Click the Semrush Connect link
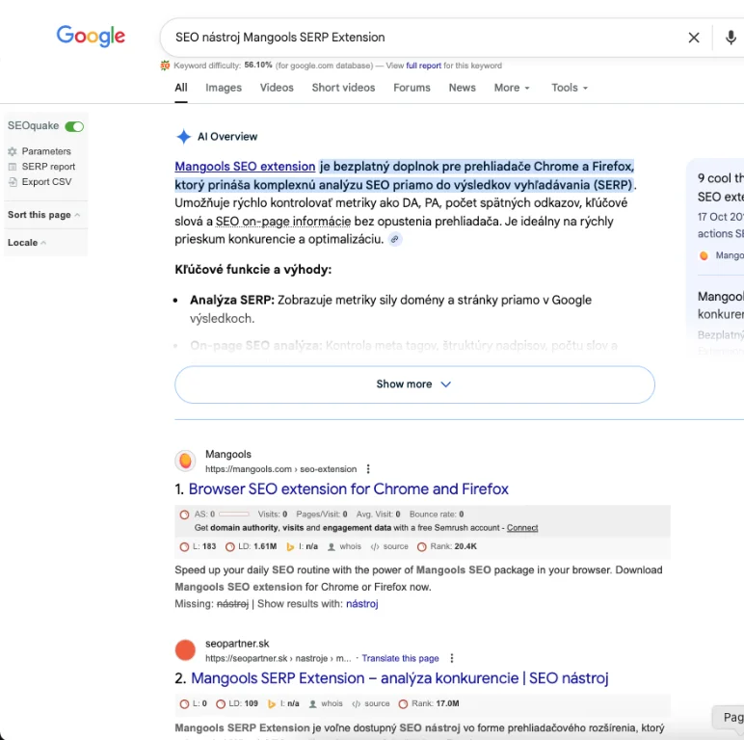744x740 pixels. click(x=522, y=528)
